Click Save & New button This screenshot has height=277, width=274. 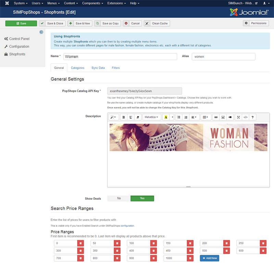80,23
